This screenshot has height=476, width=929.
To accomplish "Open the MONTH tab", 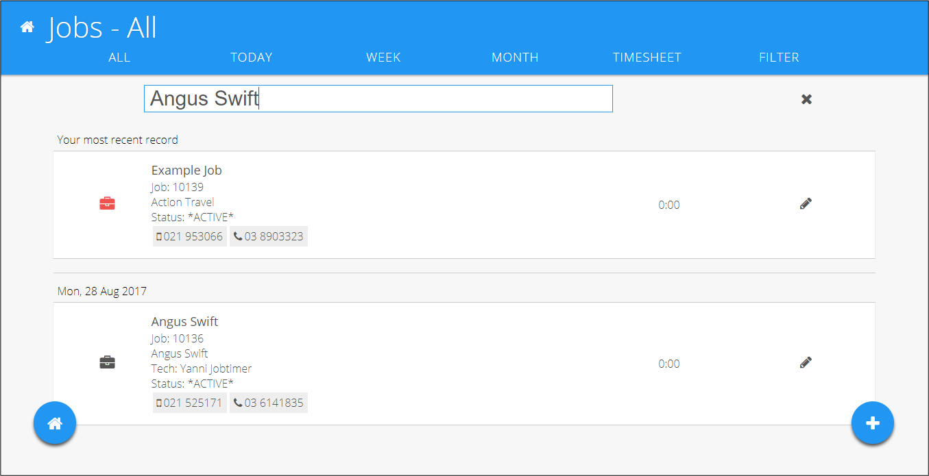I will [x=515, y=58].
